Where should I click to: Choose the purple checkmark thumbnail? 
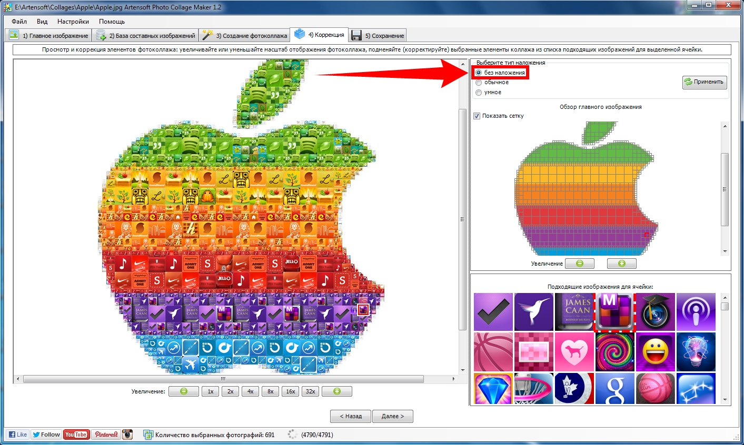pyautogui.click(x=493, y=312)
